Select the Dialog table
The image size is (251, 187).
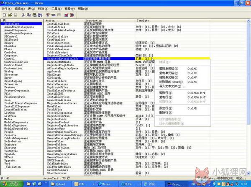[9, 72]
